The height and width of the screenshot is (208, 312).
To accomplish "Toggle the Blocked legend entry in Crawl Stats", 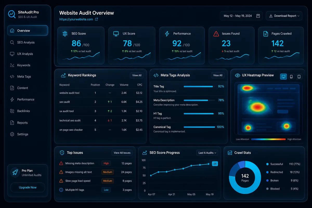I will pos(283,189).
